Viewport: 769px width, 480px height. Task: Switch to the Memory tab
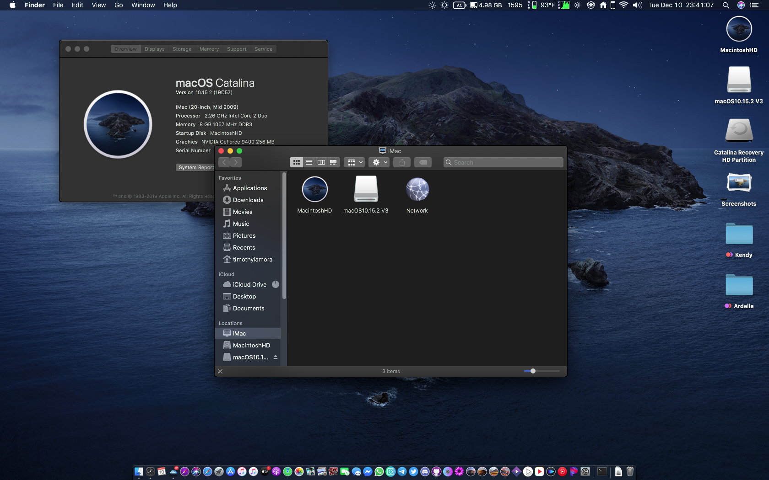tap(209, 49)
